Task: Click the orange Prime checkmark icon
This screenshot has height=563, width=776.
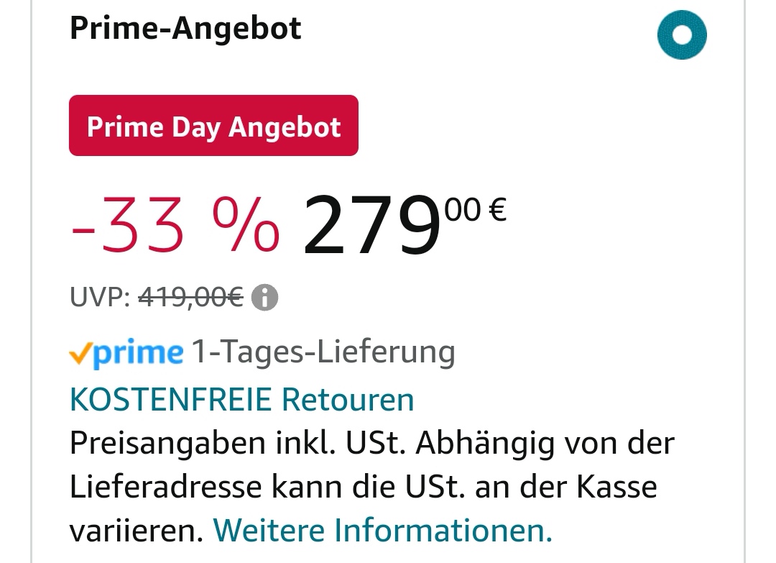Action: [x=80, y=353]
